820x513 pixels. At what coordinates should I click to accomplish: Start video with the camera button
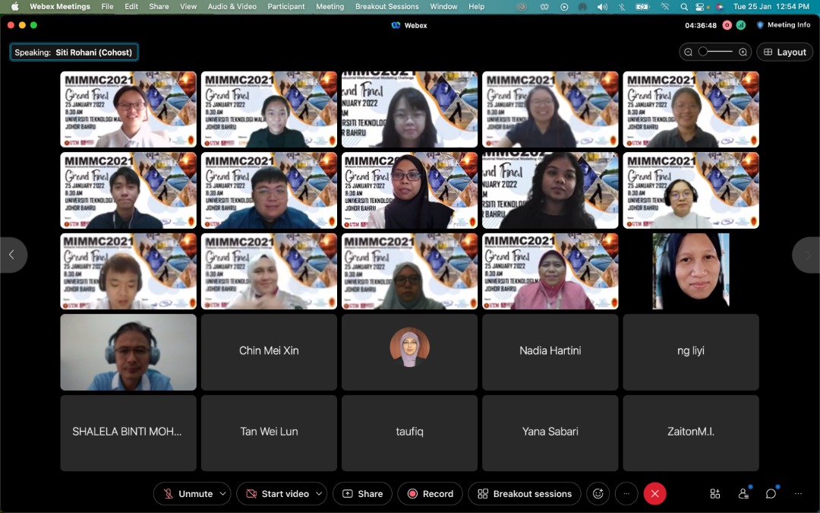(277, 493)
